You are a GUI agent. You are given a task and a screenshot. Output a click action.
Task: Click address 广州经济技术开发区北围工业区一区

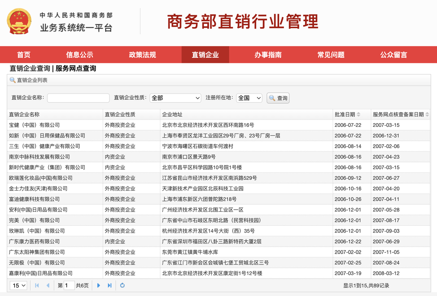point(203,210)
